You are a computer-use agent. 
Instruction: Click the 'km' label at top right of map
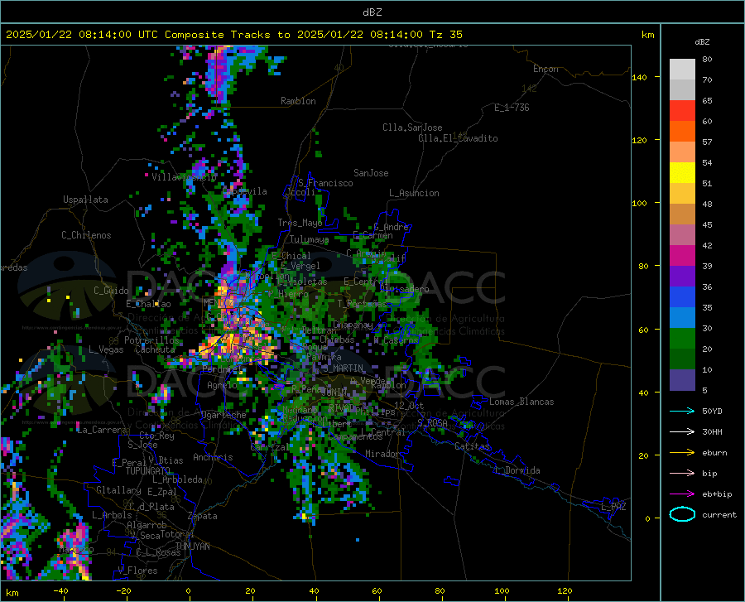pos(647,35)
